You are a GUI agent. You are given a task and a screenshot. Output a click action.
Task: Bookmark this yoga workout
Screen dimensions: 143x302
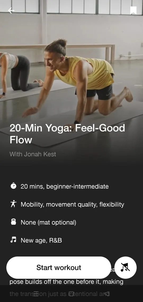point(133,10)
